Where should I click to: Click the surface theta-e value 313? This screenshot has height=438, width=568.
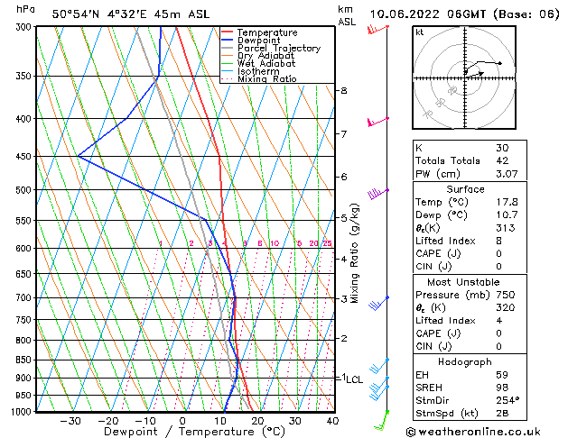pyautogui.click(x=506, y=228)
